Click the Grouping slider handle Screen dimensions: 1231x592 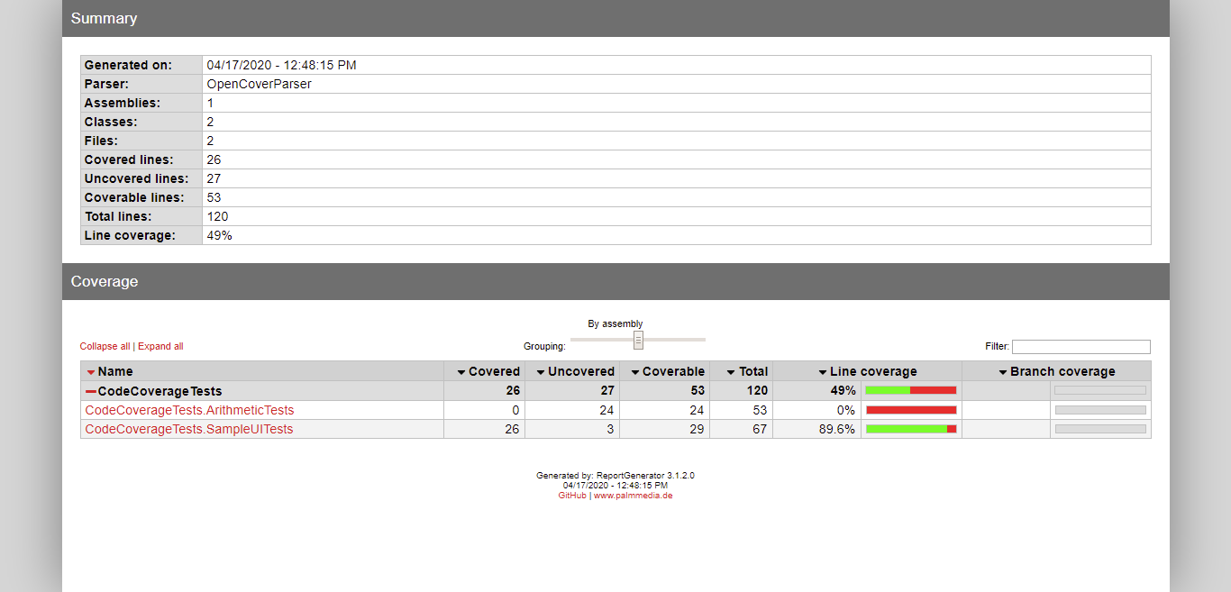tap(638, 340)
